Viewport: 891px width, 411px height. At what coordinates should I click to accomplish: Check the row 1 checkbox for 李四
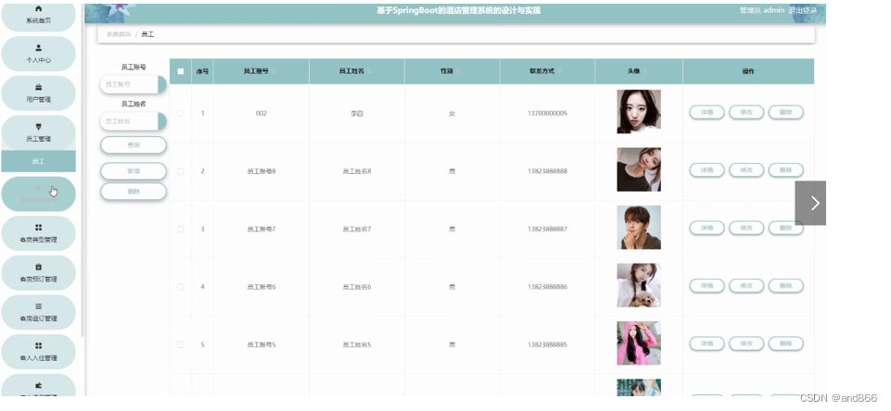(x=181, y=114)
